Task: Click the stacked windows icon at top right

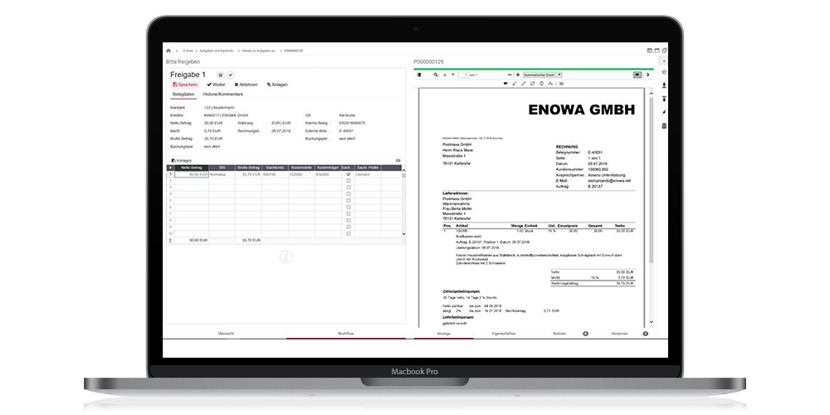Action: point(664,51)
